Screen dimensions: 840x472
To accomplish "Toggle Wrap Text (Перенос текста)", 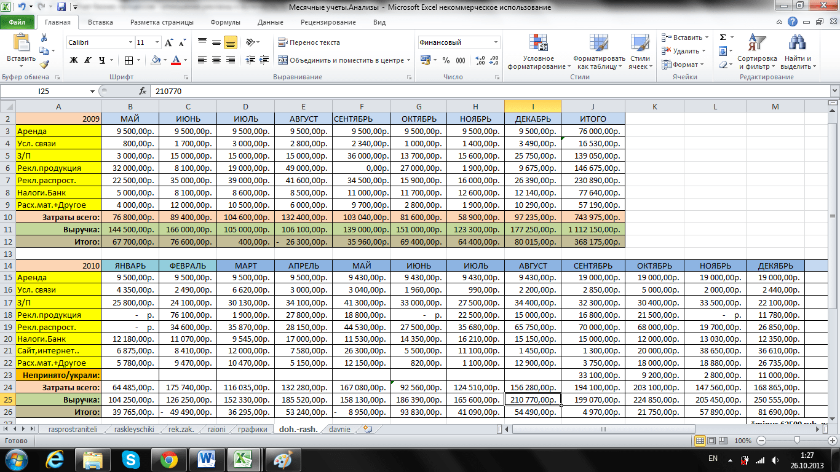I will [309, 43].
